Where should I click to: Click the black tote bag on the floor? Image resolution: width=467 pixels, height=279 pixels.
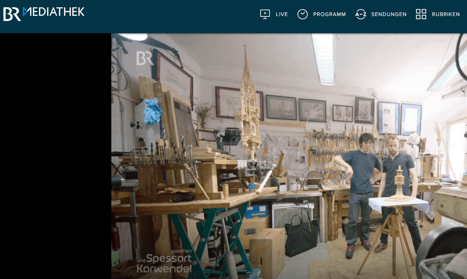[301, 236]
